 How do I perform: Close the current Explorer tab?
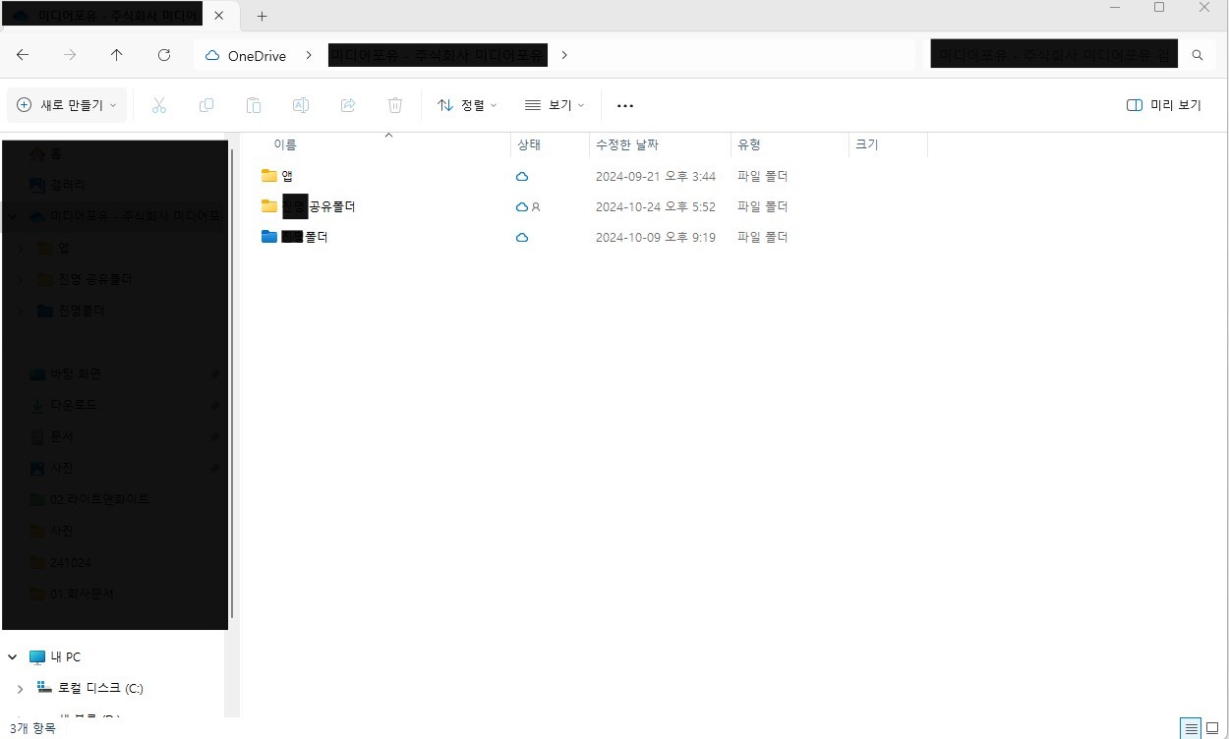pyautogui.click(x=218, y=16)
